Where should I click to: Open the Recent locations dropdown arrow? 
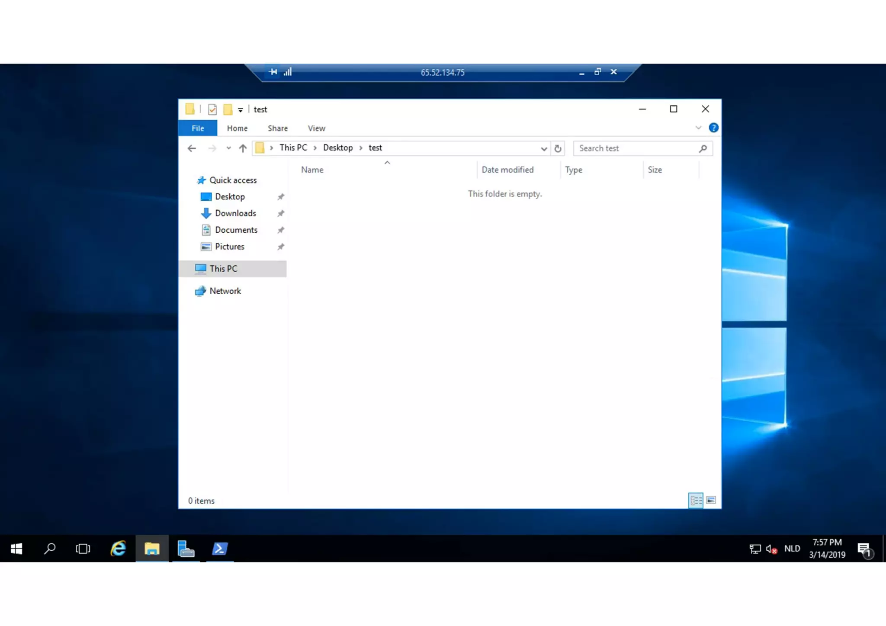(228, 148)
